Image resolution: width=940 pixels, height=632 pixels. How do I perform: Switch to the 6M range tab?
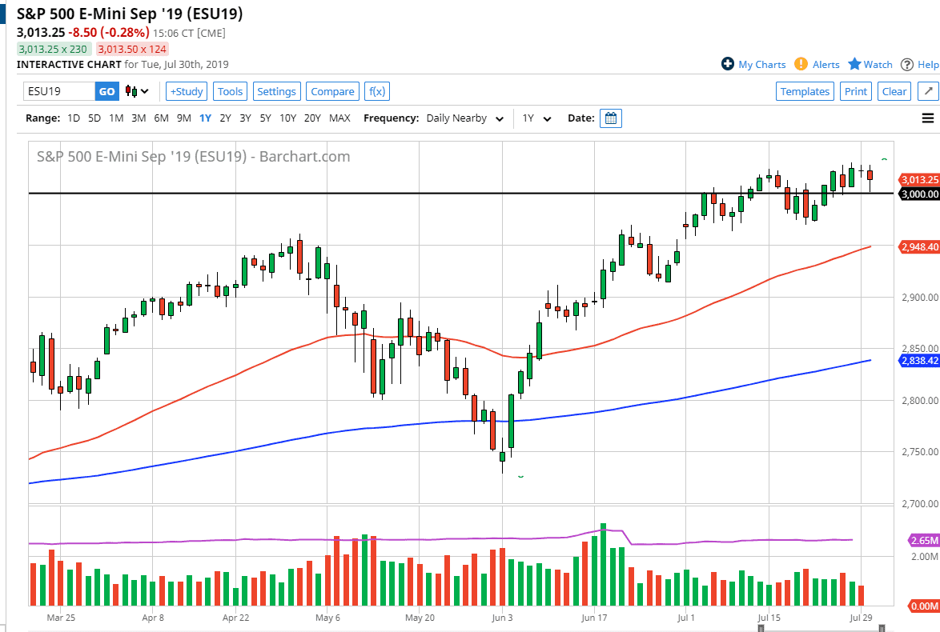point(161,118)
